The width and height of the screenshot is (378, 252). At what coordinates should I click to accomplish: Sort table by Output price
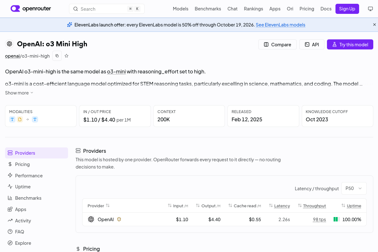(208, 206)
